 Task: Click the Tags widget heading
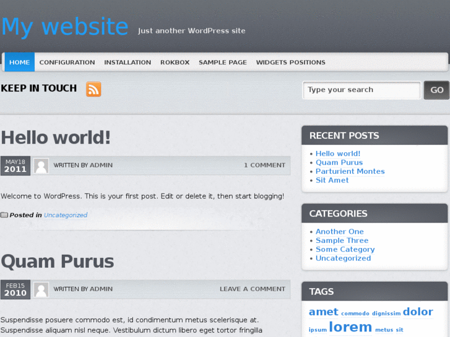pyautogui.click(x=321, y=291)
